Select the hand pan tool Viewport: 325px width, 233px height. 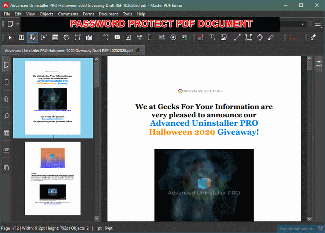click(67, 38)
